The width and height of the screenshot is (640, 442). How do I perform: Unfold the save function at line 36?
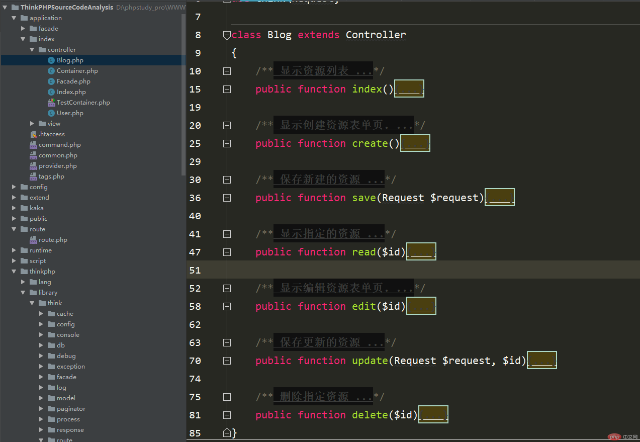pyautogui.click(x=227, y=198)
